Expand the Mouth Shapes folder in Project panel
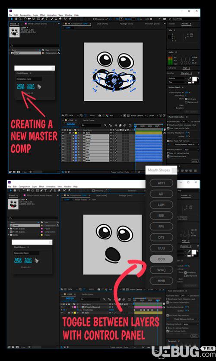 tap(8, 229)
